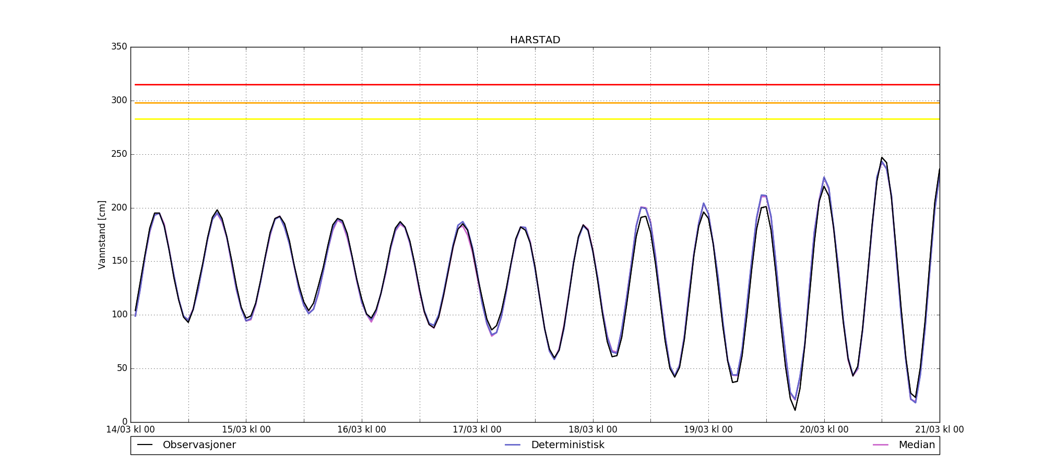
Task: Select the Median legend label
Action: [x=916, y=445]
